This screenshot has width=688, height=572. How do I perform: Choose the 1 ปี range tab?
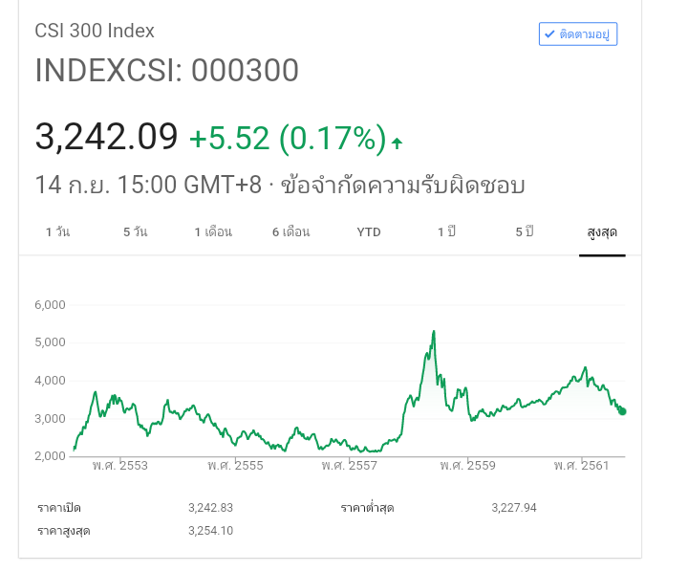(446, 232)
